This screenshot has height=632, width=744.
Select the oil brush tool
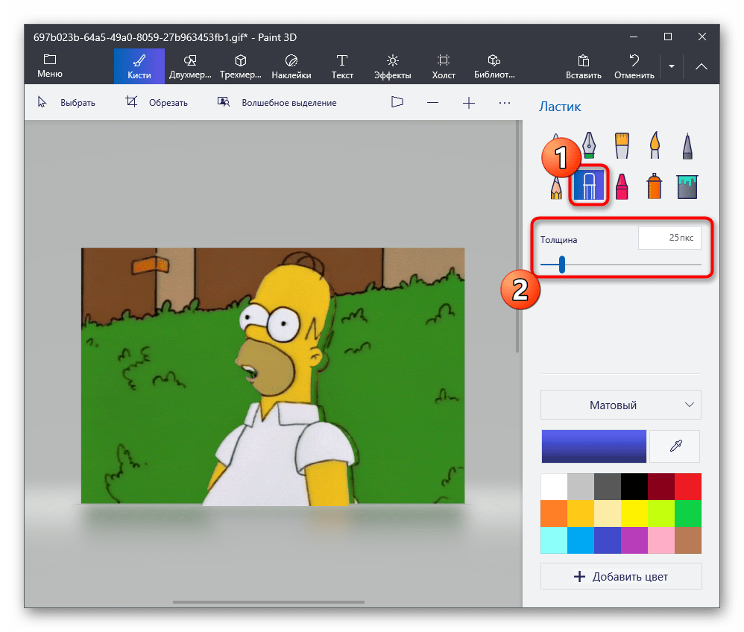622,145
